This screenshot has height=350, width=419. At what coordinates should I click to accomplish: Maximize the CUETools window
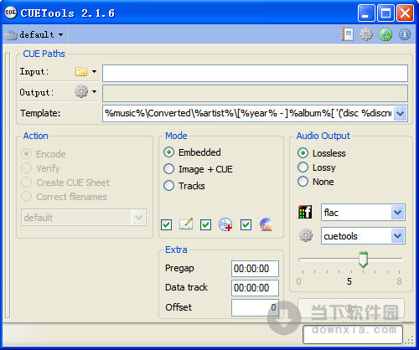tap(385, 13)
